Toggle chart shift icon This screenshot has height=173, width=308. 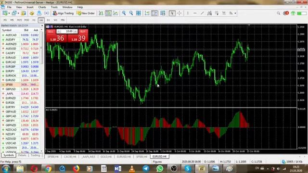[x=154, y=13]
